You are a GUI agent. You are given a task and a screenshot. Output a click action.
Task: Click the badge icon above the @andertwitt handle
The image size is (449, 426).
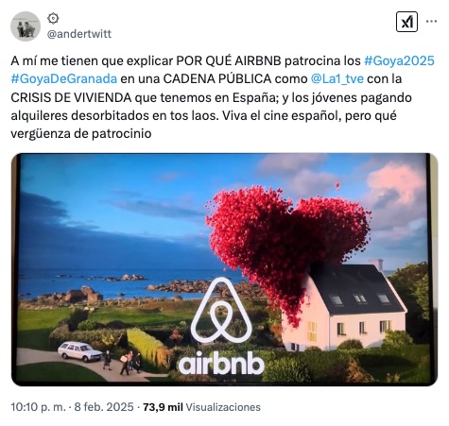pos(53,19)
